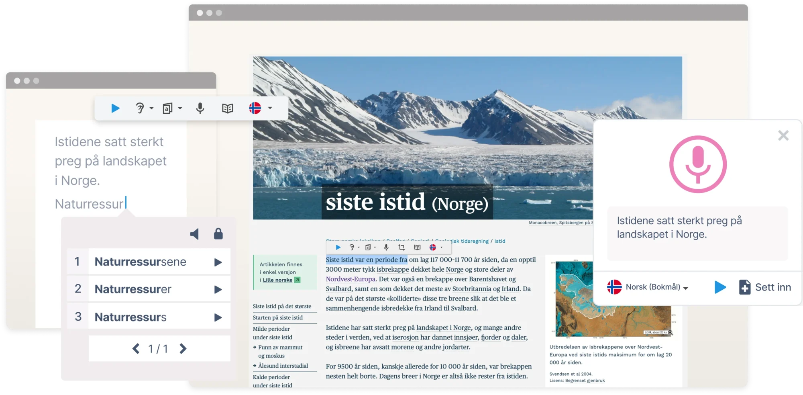Expand arrow by small toolbar document icon
Screen dimensions: 803x395
click(375, 248)
